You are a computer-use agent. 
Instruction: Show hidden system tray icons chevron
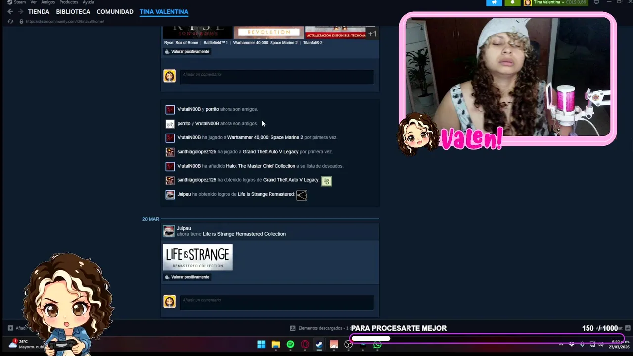click(561, 344)
